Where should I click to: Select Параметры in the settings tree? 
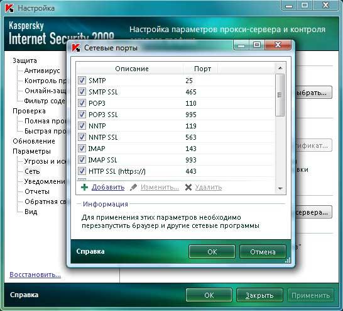31,151
